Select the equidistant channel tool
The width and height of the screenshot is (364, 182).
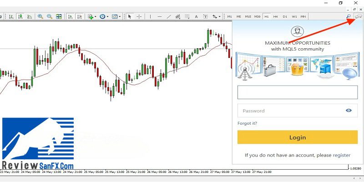click(178, 16)
